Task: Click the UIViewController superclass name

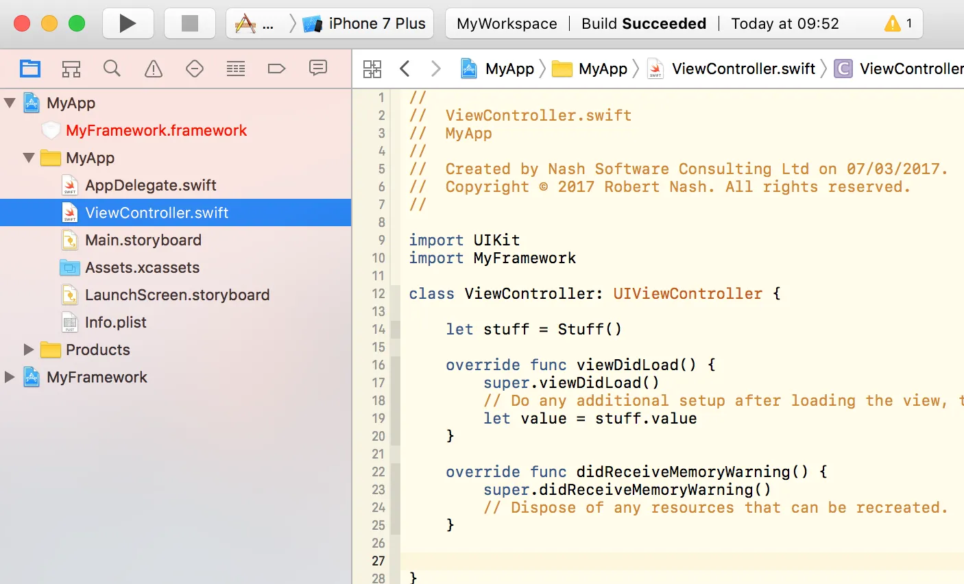Action: [688, 294]
